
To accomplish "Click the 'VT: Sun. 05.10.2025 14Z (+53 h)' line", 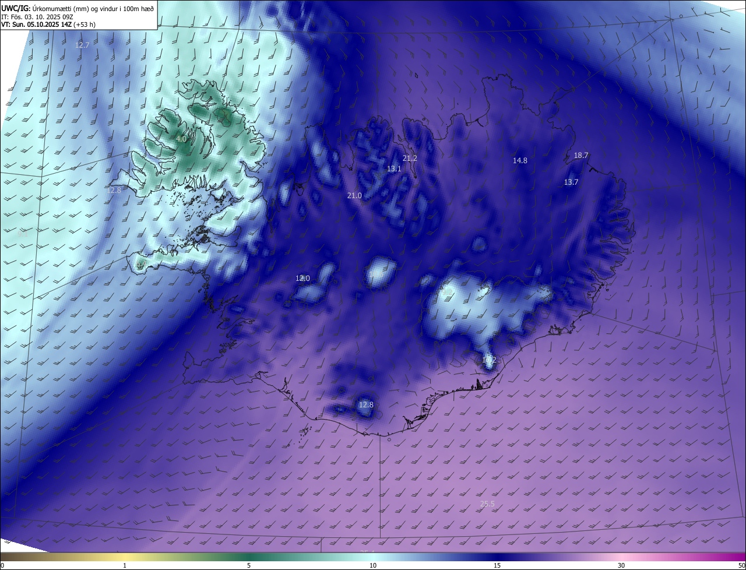I will tap(48, 24).
